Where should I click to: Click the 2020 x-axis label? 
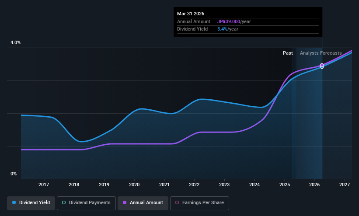pos(134,185)
